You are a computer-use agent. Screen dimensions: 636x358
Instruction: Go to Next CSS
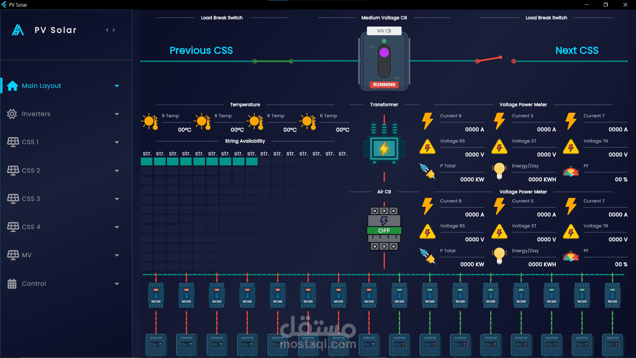(x=577, y=50)
